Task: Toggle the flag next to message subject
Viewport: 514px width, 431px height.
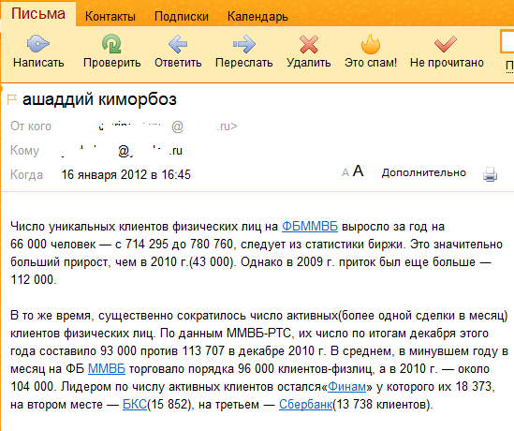Action: [x=12, y=99]
